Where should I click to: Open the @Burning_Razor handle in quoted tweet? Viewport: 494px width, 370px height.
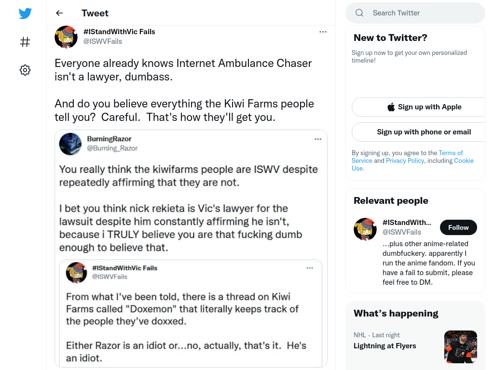(x=112, y=148)
